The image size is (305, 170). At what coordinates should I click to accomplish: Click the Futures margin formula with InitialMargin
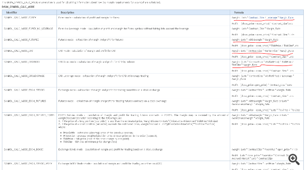point(255,40)
